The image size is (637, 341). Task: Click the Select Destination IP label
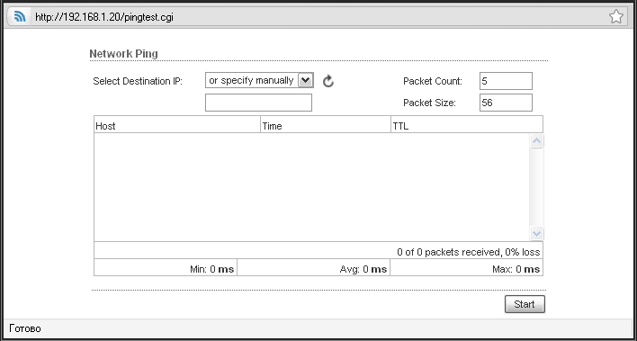click(138, 81)
